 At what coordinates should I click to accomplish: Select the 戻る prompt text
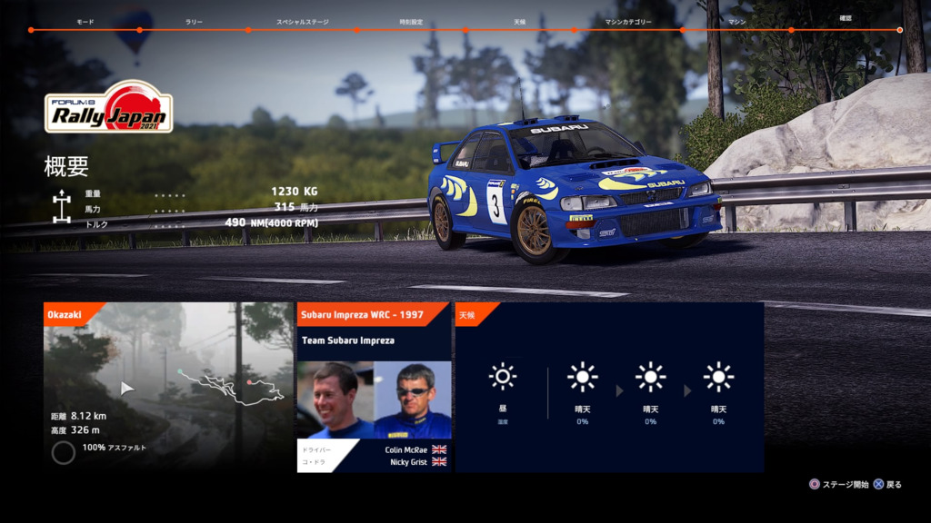[895, 485]
